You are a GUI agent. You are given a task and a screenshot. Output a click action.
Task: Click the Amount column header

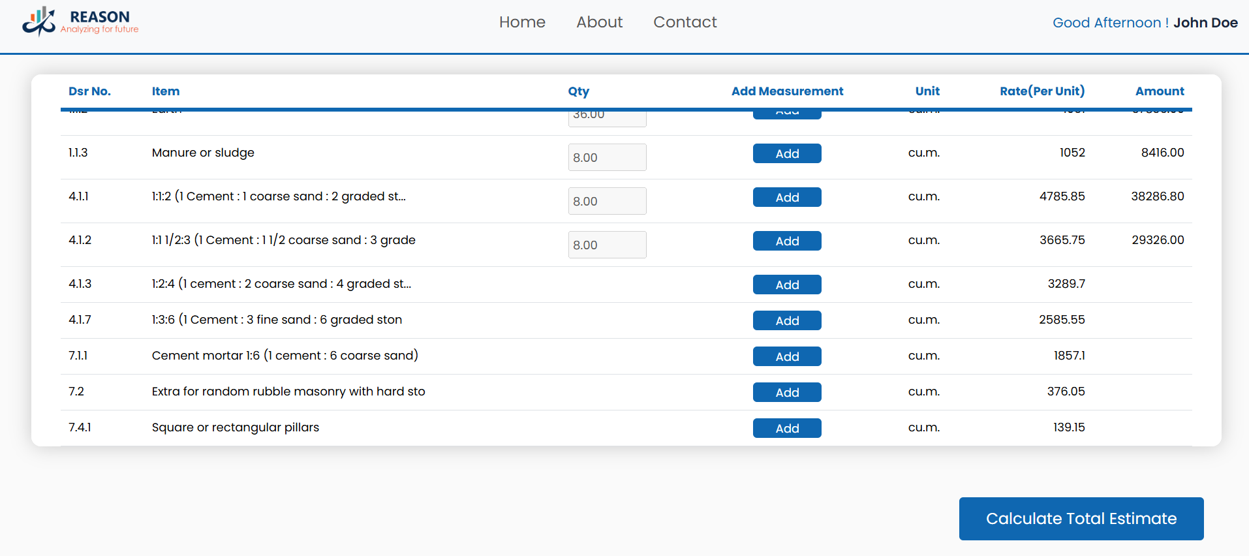pos(1159,91)
